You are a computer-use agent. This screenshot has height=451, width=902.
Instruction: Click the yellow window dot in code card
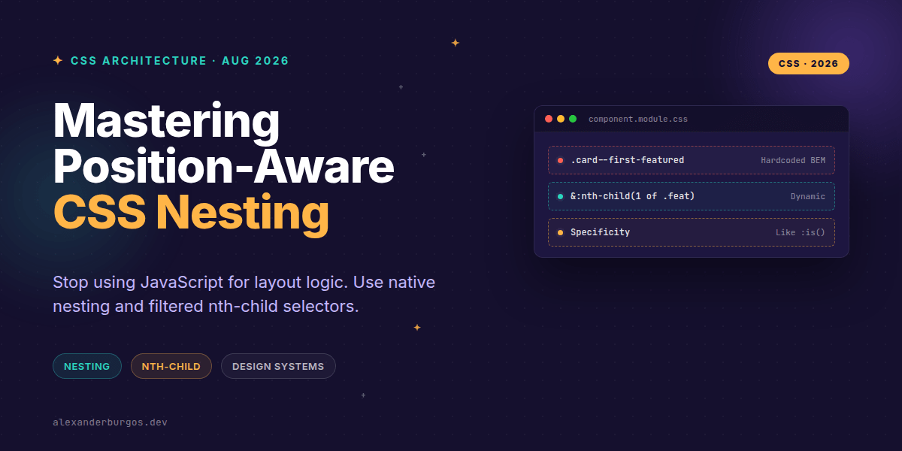point(561,119)
